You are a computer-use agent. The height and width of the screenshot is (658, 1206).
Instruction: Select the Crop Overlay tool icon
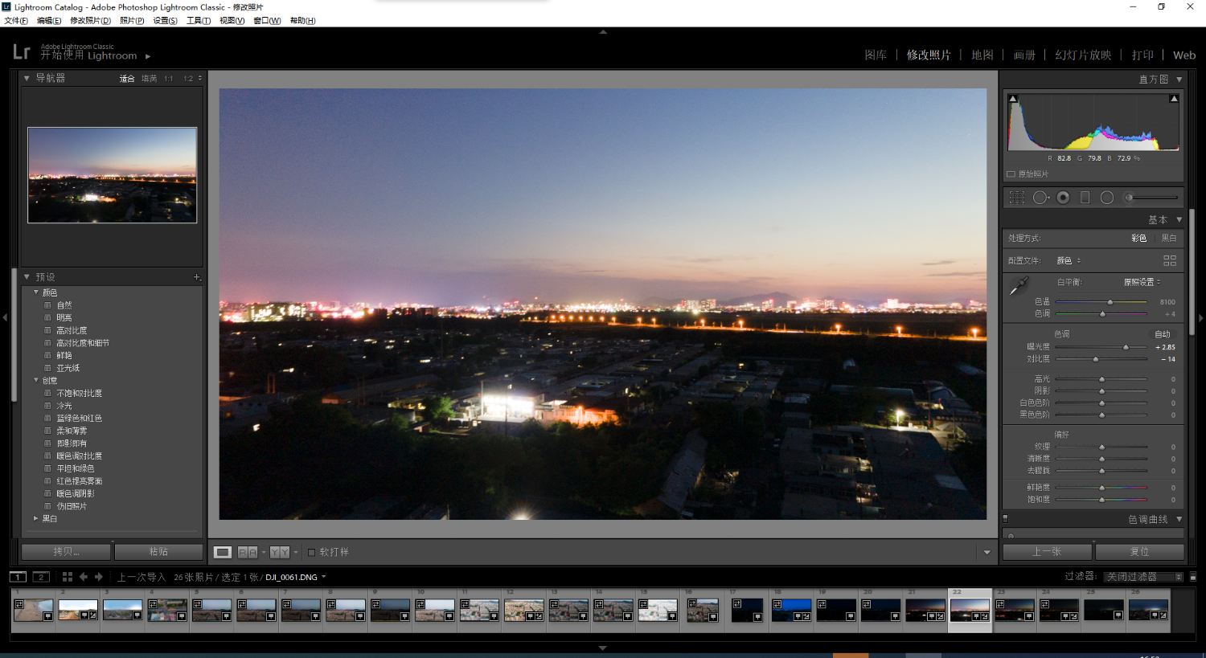point(1017,198)
